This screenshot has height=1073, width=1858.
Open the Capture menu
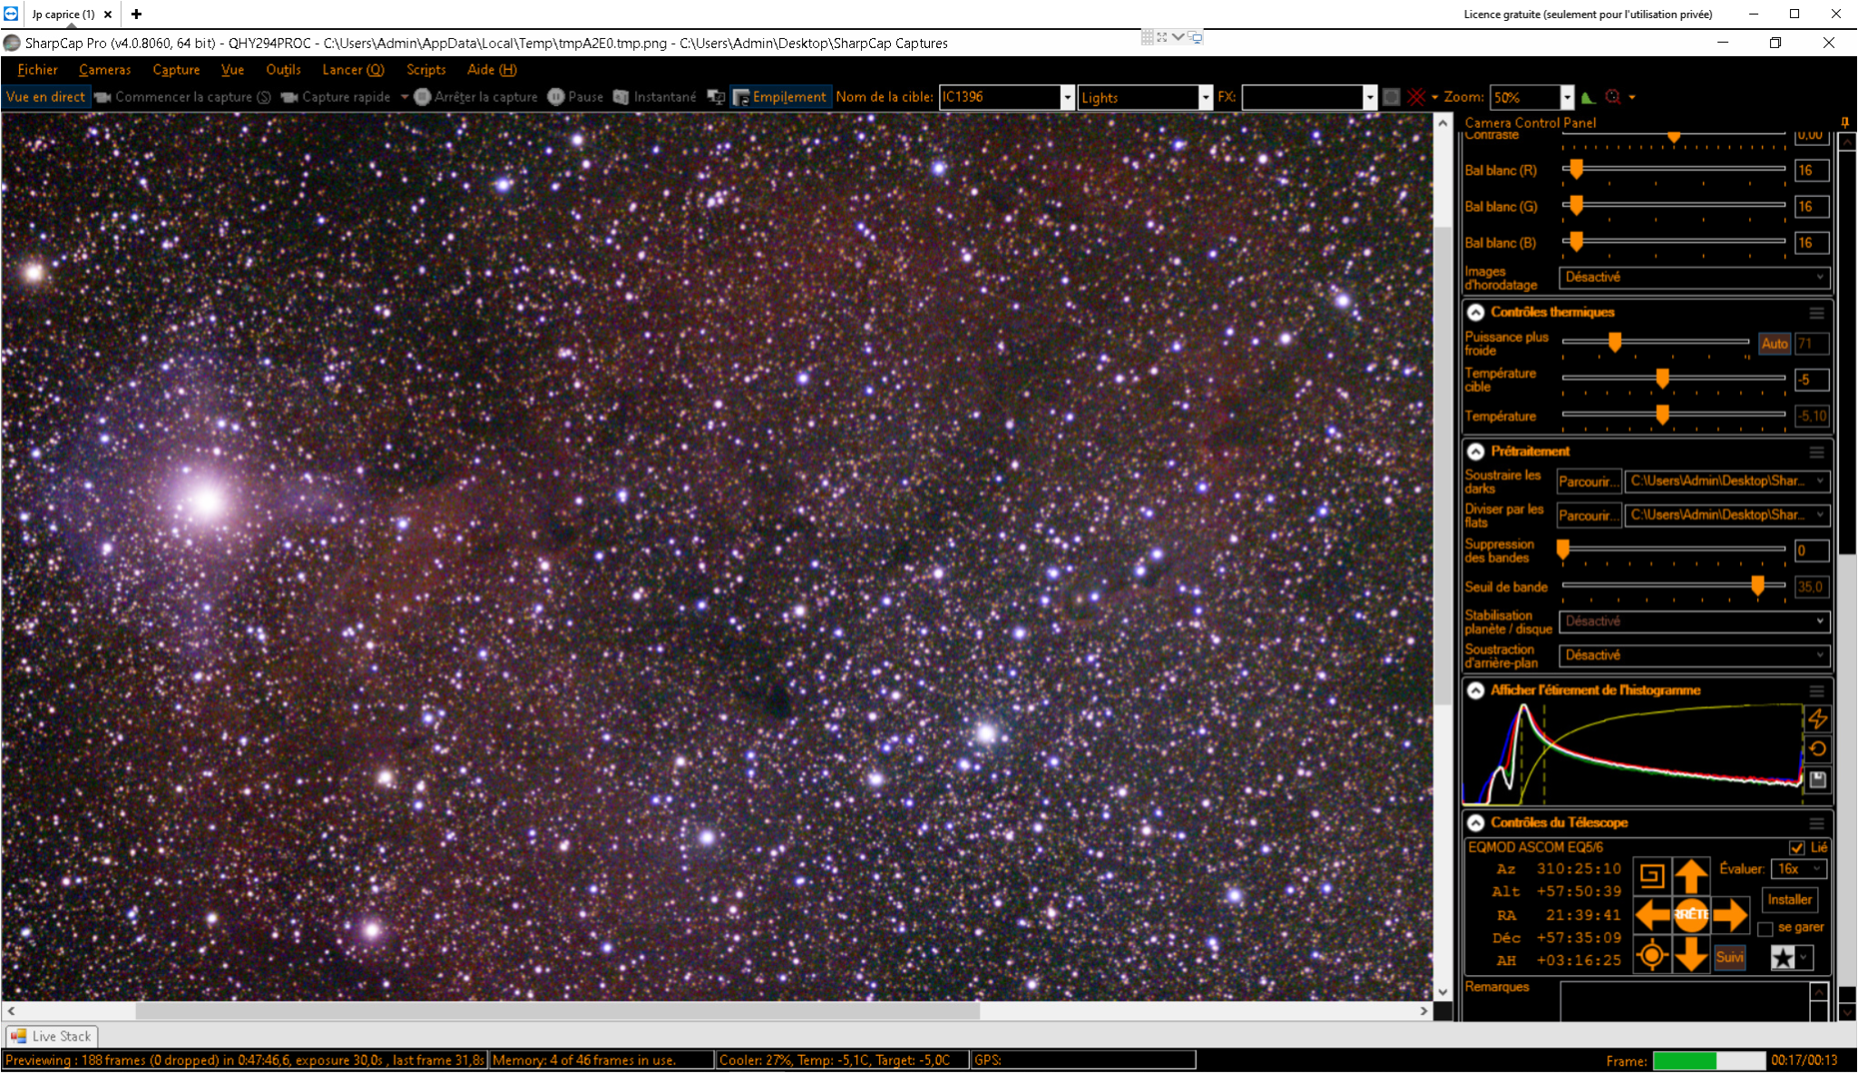coord(176,70)
